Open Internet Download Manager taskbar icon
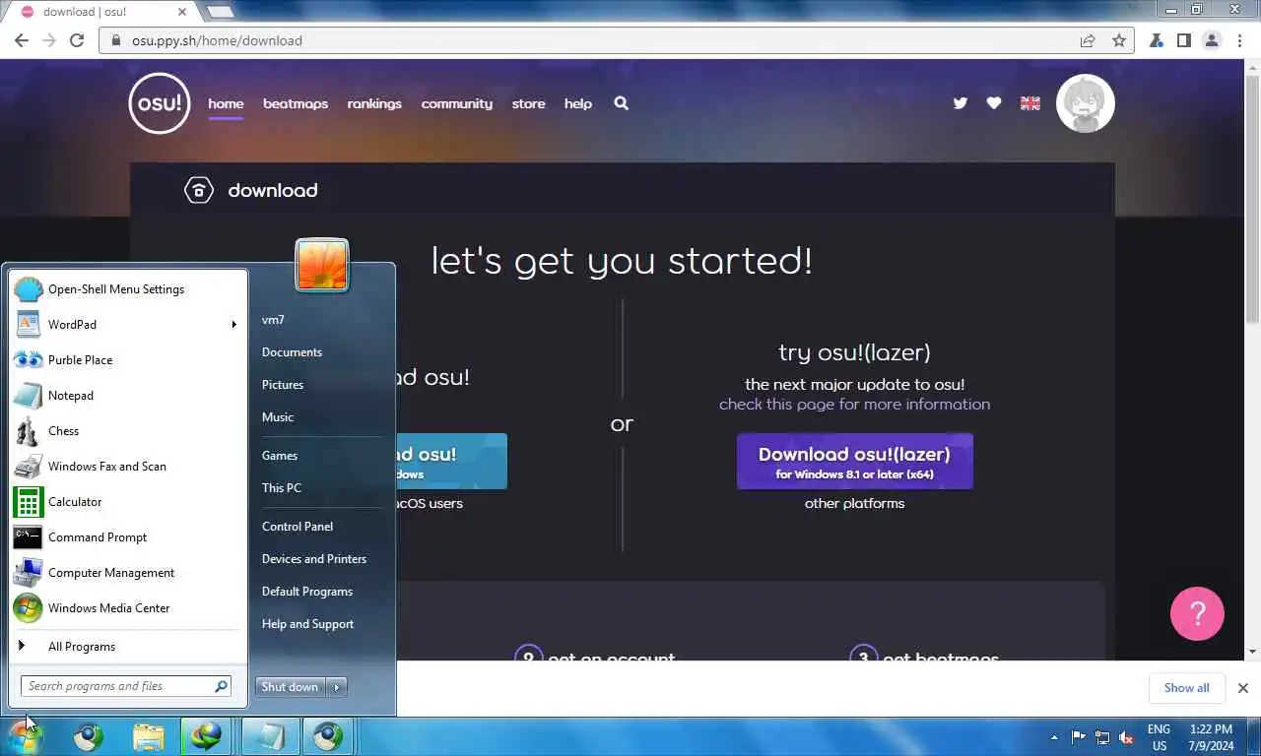Image resolution: width=1261 pixels, height=756 pixels. click(207, 736)
